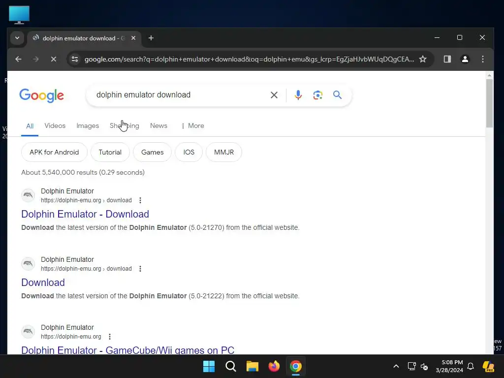This screenshot has height=378, width=504.
Task: Open Dolphin Emulator - Download link
Action: click(85, 214)
